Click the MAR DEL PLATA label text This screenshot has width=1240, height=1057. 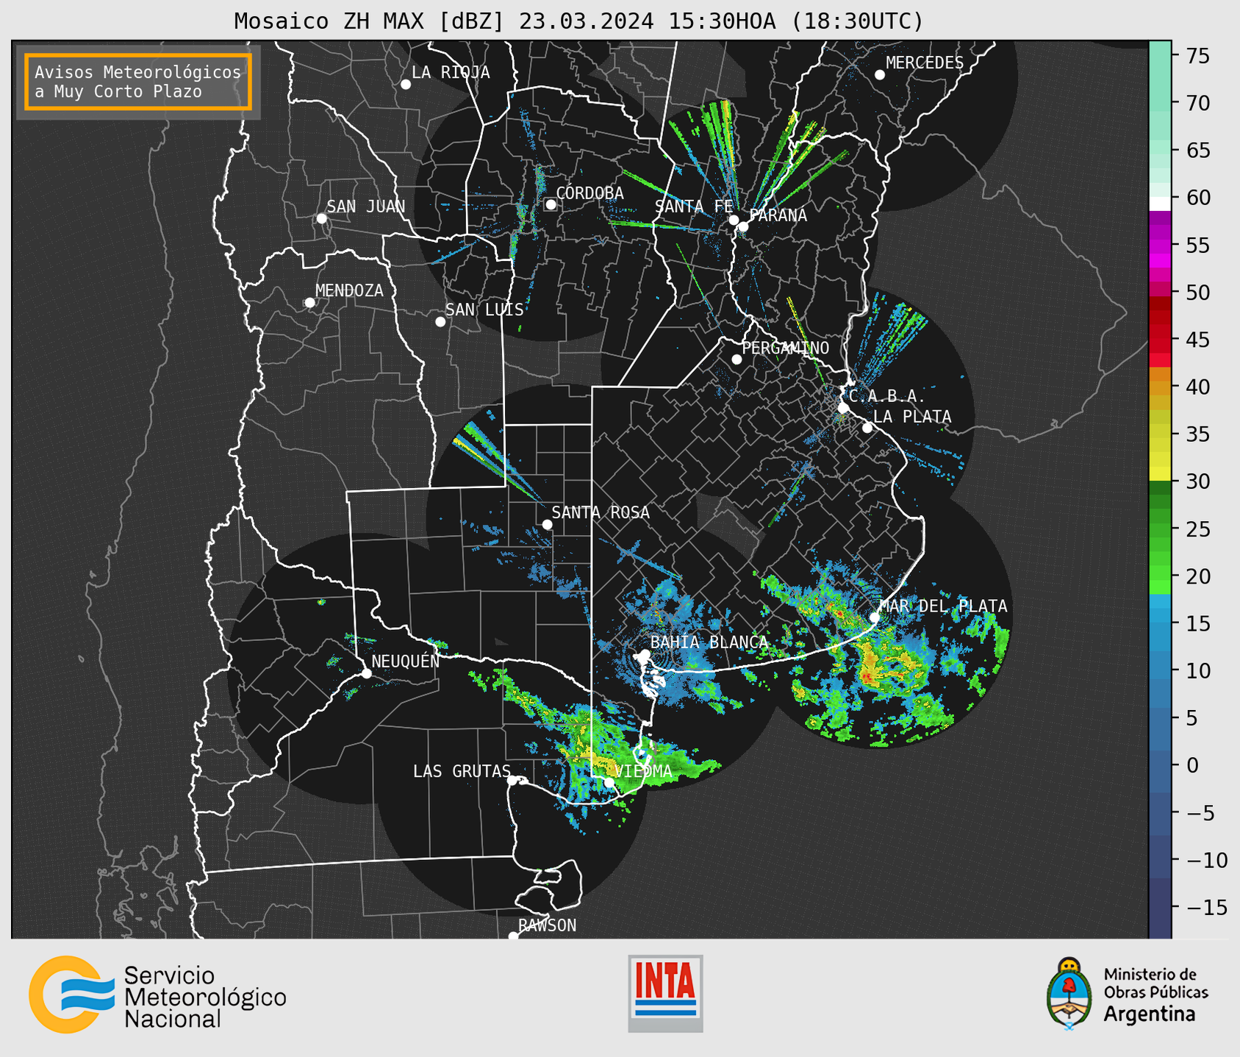[x=943, y=606]
